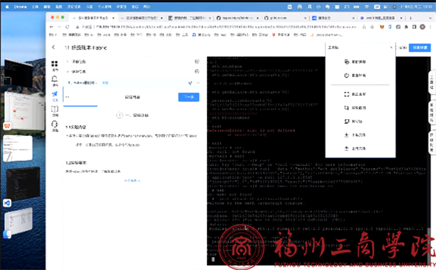Open the Chrome extensions puzzle icon
436x270 pixels.
406,27
